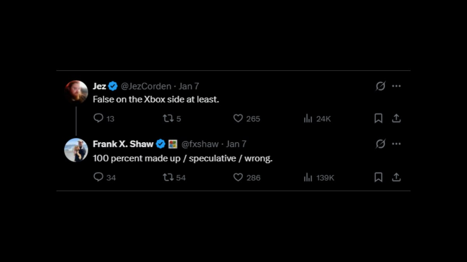
Task: Share Frank X. Shaw's tweet
Action: (396, 177)
